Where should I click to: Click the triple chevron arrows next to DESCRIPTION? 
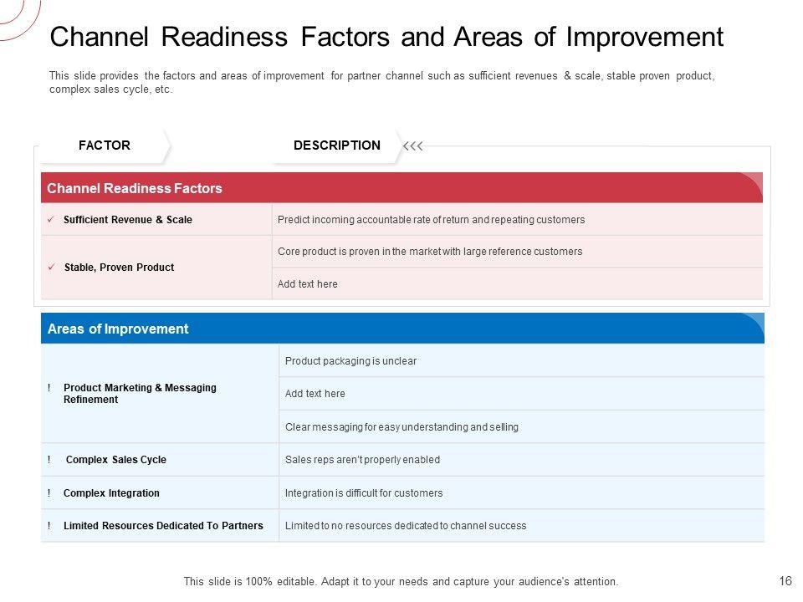pos(412,146)
